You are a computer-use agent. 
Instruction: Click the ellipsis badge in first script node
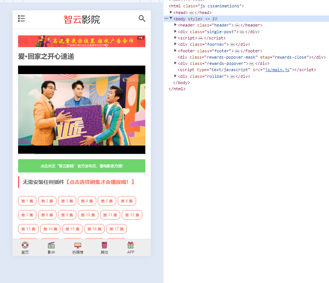tap(201, 38)
